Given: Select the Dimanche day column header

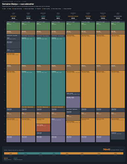Looking at the screenshot, I should (103, 13).
